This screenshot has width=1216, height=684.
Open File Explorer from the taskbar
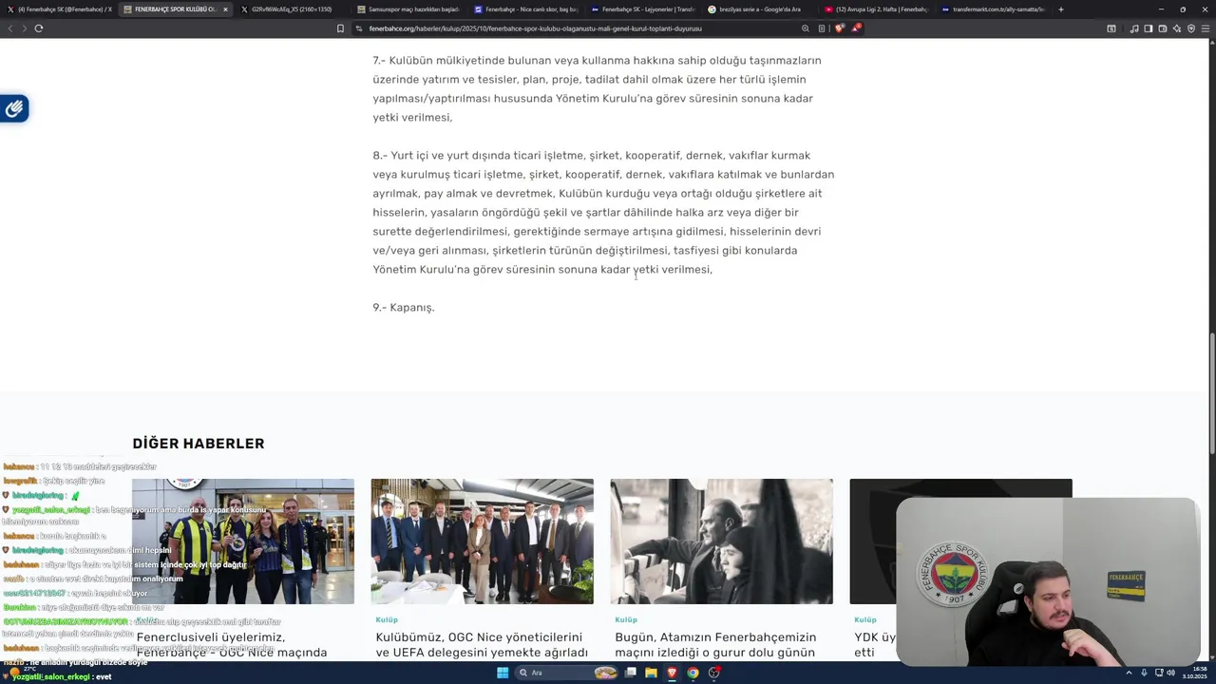pyautogui.click(x=651, y=673)
